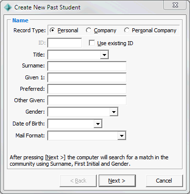
Task: Click the diamond application icon in title bar
Action: [x=8, y=7]
